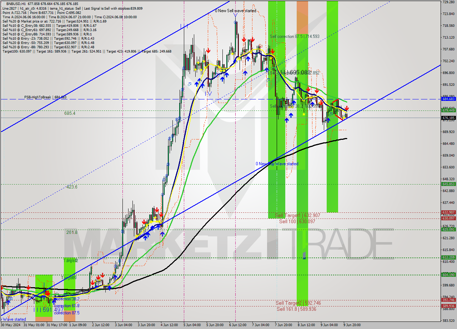Image resolution: width=457 pixels, height=329 pixels.
Task: Click the green 679.449 price tag on axis
Action: click(x=448, y=110)
